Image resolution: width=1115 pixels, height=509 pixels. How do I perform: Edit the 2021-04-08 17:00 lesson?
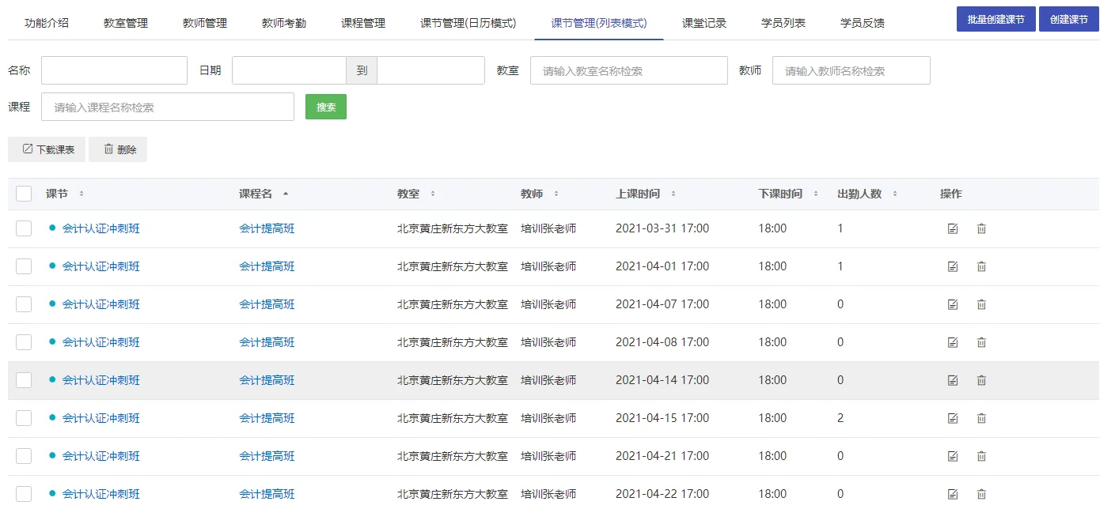(x=953, y=343)
